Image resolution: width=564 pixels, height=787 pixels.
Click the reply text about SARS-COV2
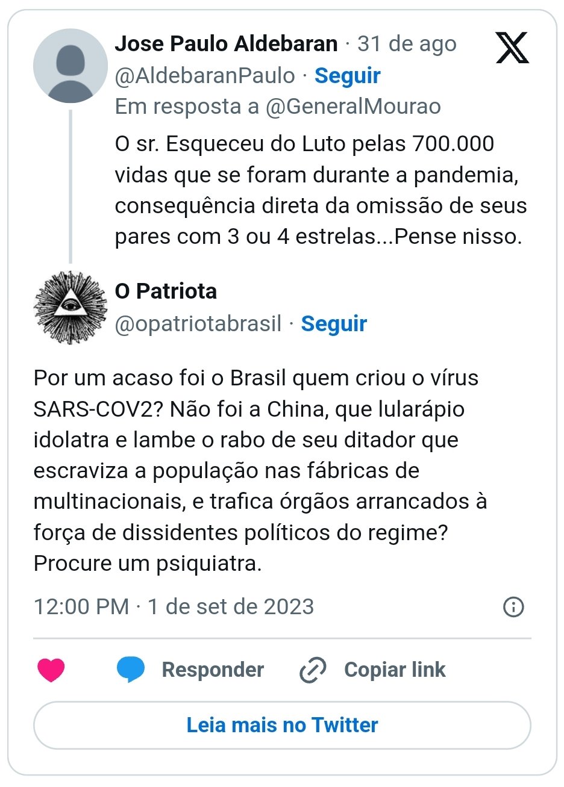(x=259, y=471)
